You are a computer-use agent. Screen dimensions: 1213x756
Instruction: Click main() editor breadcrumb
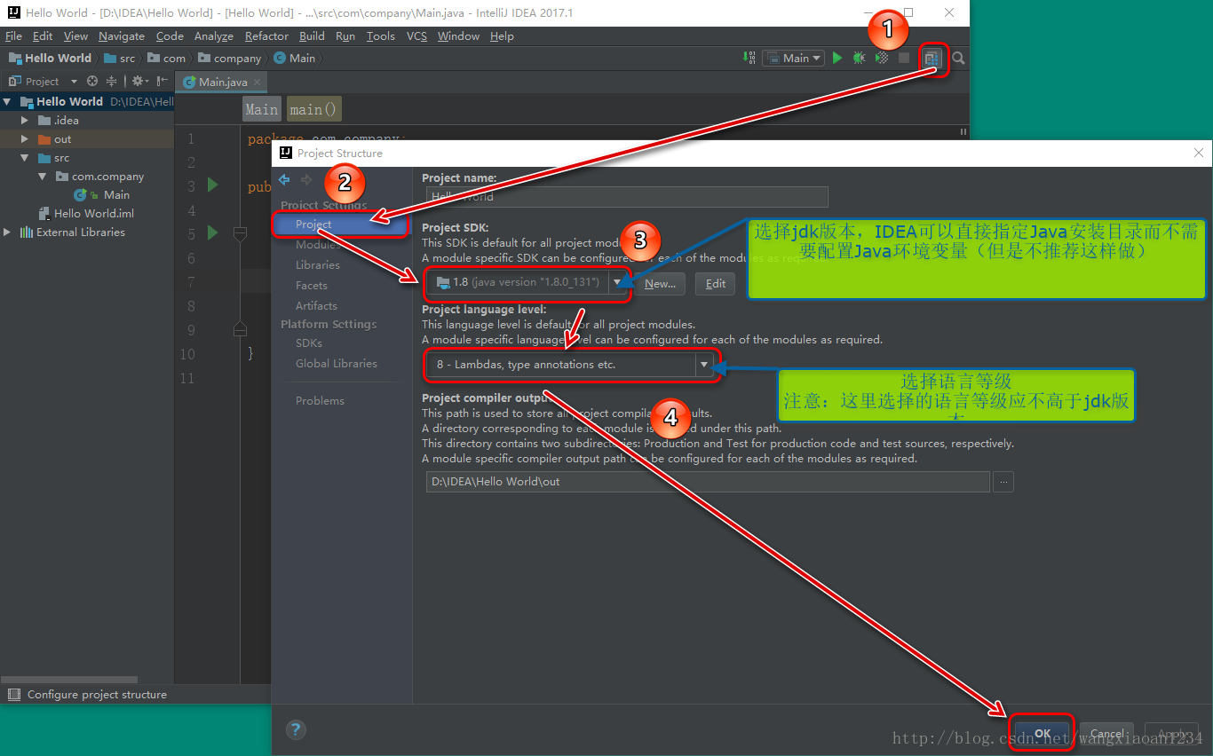(313, 109)
